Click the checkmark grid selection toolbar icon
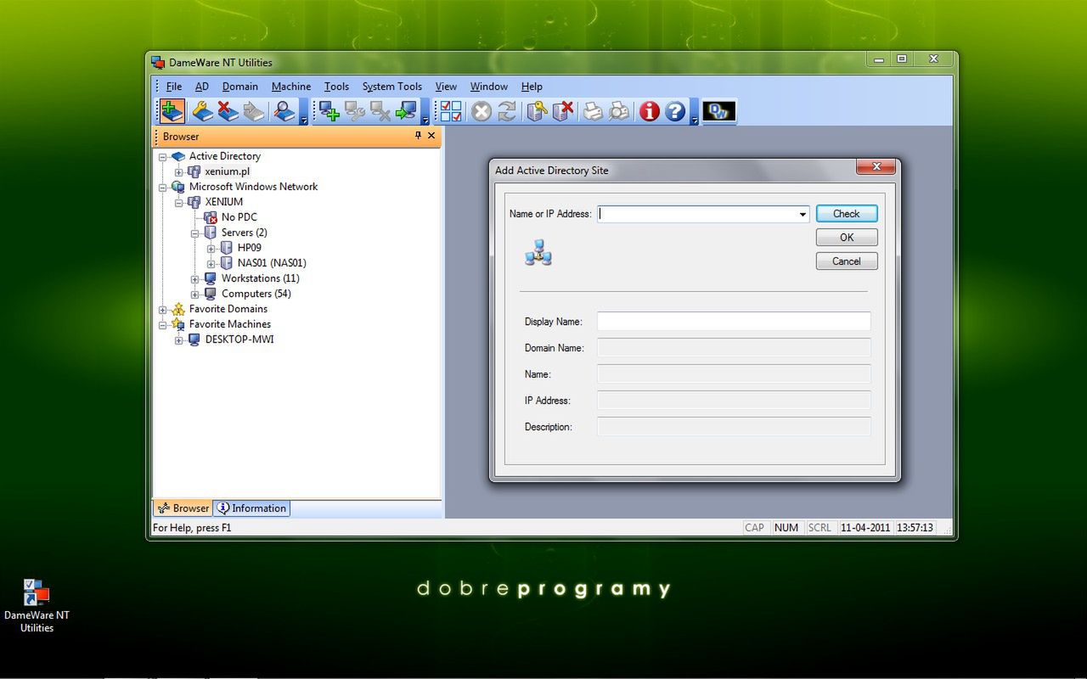 pyautogui.click(x=451, y=111)
